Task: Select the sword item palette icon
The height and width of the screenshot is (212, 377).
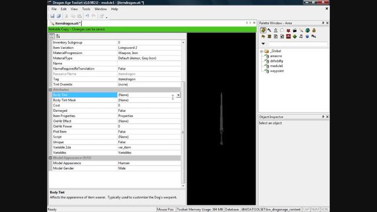Action: (301, 30)
